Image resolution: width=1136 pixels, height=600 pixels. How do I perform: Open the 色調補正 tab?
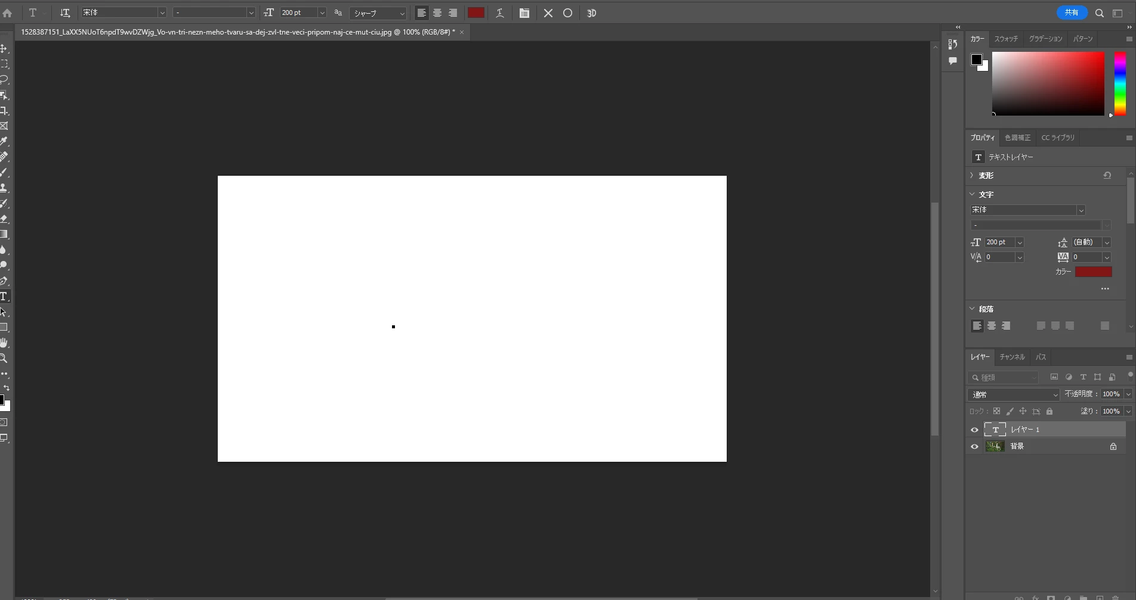1017,138
